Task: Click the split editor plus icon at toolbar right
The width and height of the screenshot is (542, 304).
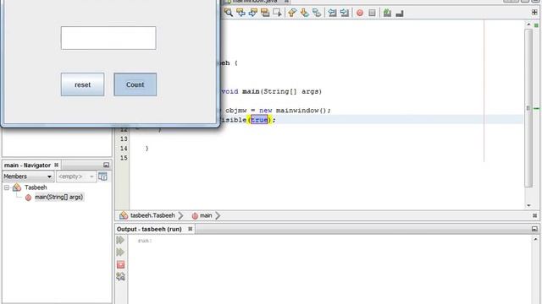Action: 534,12
